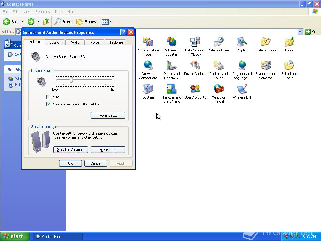Select the Volume tab

[x=34, y=42]
